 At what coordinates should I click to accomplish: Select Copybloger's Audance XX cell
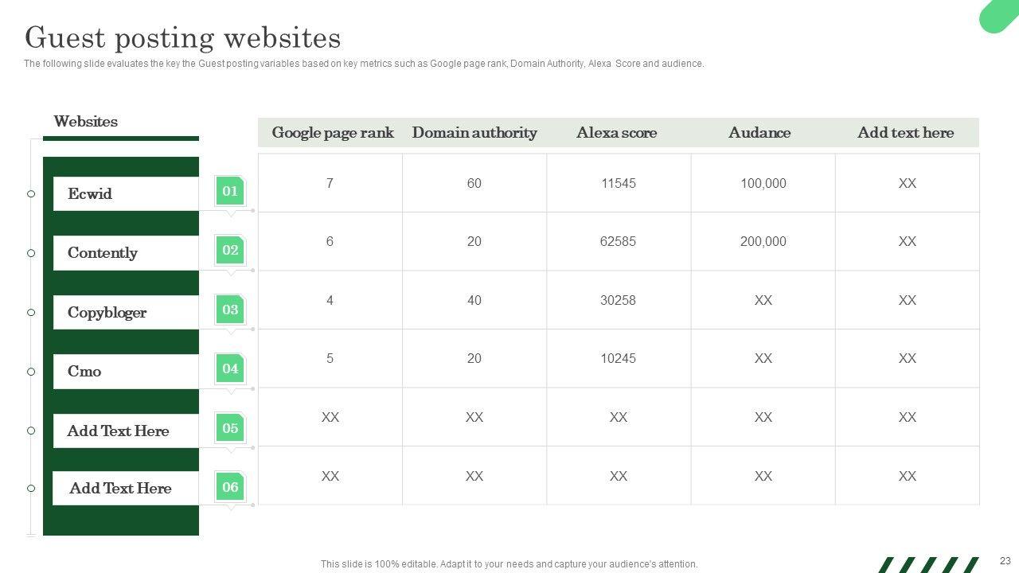click(763, 300)
